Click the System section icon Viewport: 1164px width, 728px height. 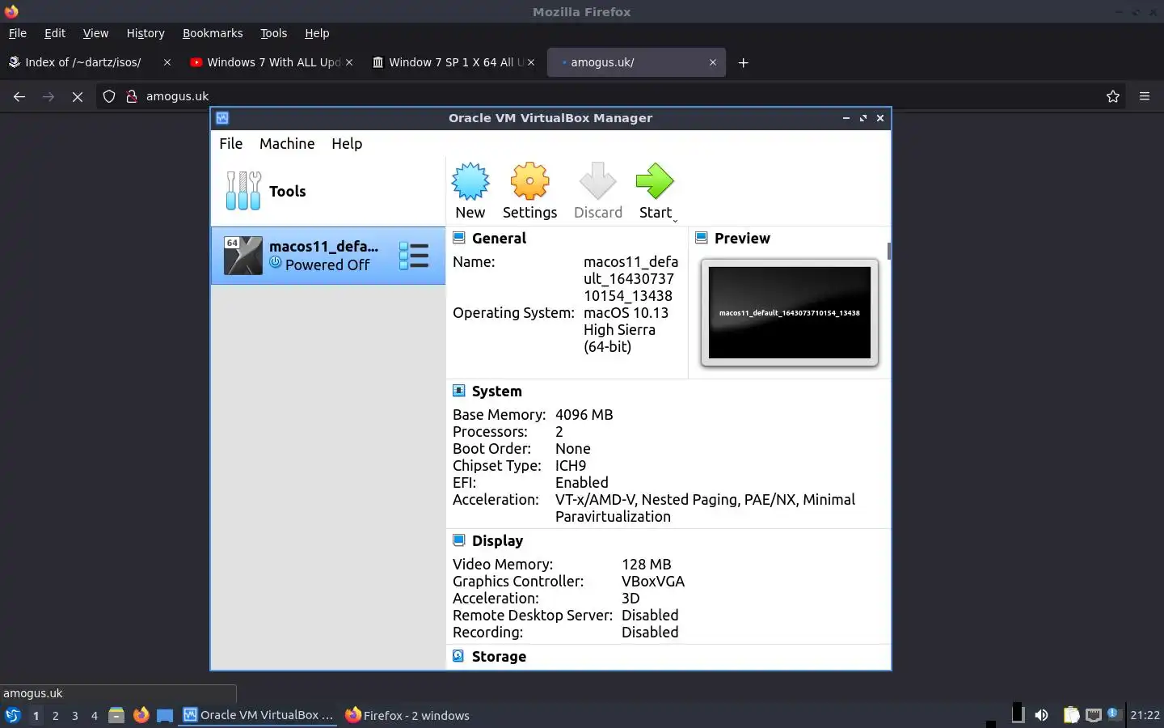click(x=459, y=391)
